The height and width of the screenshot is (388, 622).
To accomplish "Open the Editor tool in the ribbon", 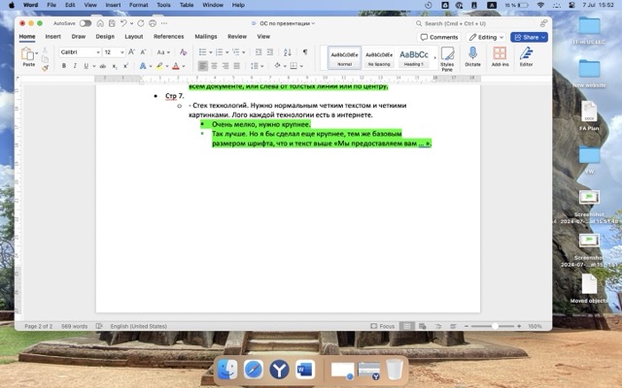I will [526, 56].
